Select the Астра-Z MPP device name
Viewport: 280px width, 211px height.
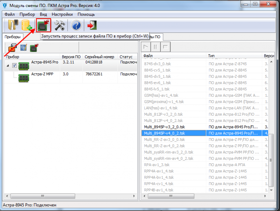tap(42, 74)
